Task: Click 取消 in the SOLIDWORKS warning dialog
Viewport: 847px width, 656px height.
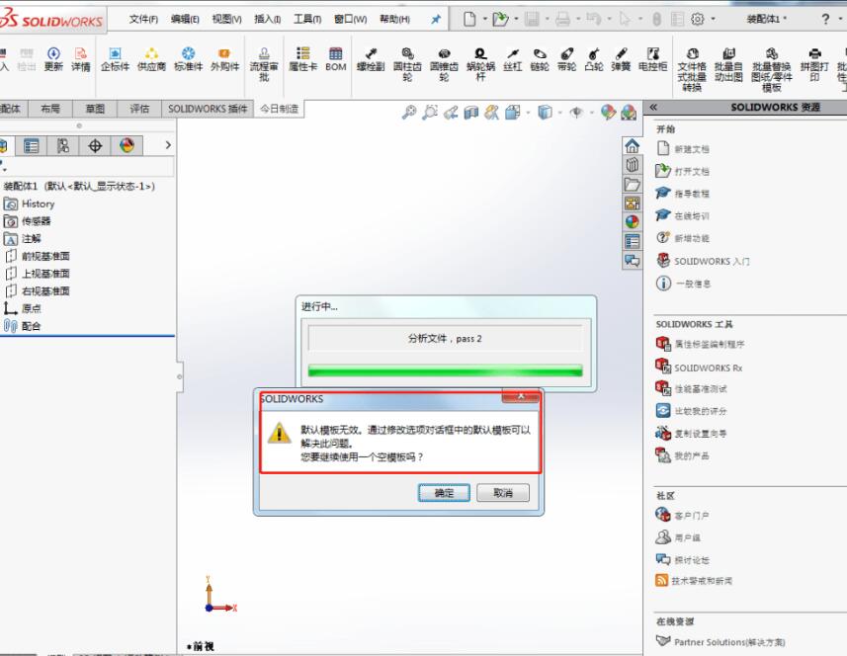Action: point(502,493)
